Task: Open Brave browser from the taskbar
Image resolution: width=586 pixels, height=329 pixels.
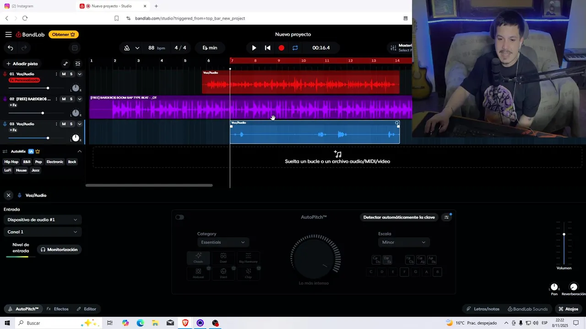Action: coord(185,323)
